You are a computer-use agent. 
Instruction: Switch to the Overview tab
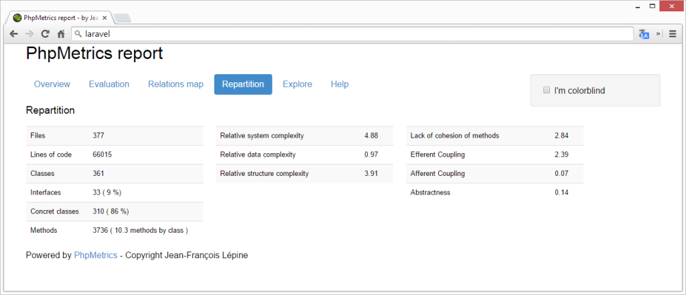coord(52,84)
